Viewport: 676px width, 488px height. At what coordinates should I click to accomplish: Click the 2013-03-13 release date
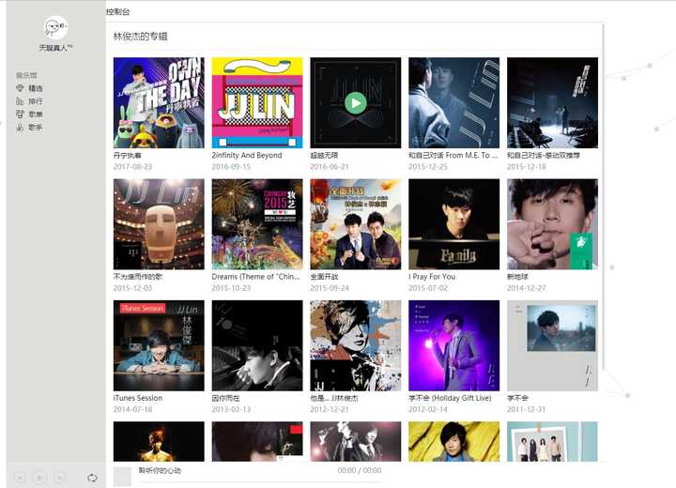231,409
